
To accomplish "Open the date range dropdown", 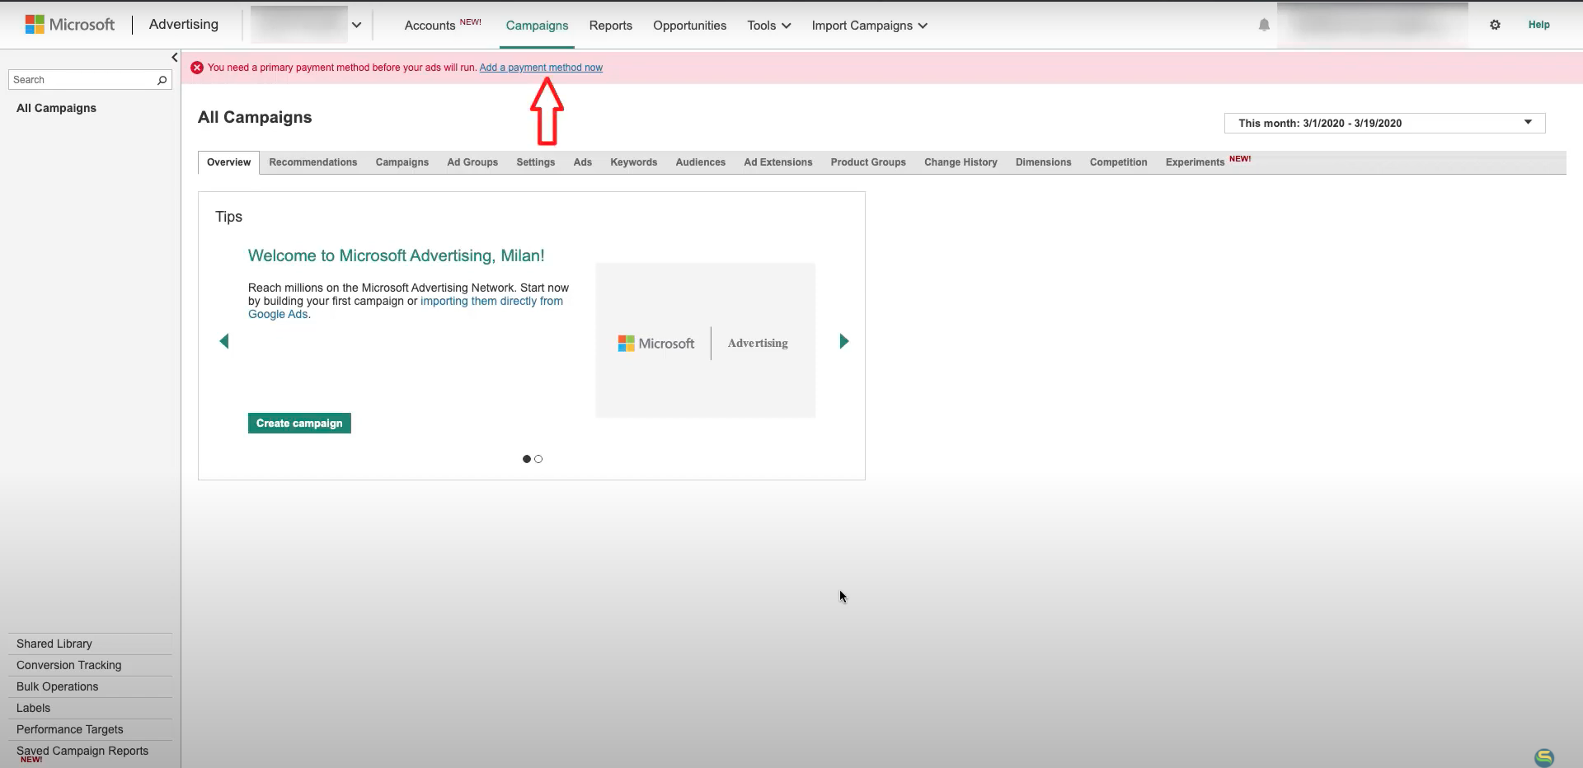I will coord(1384,123).
